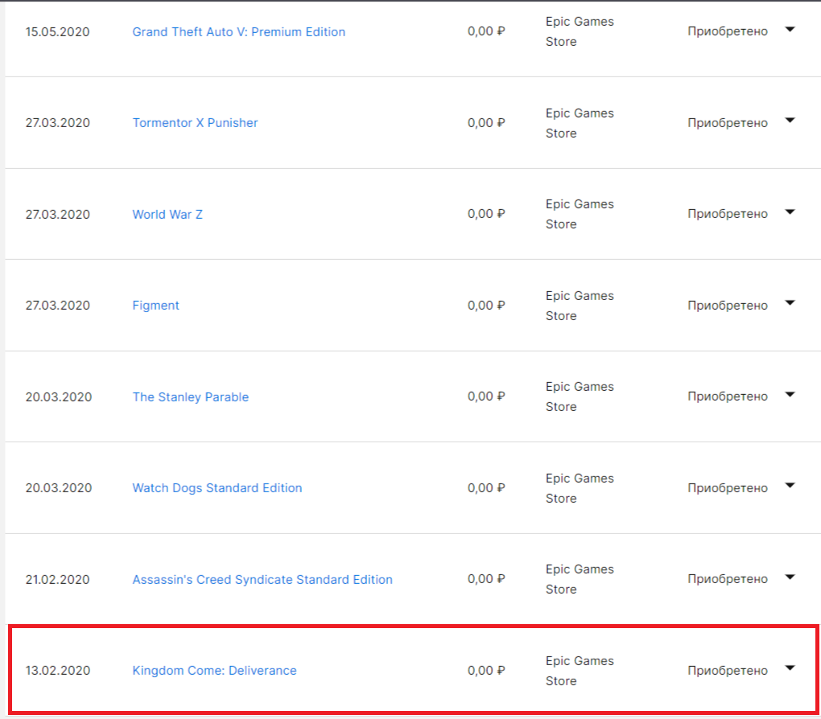The image size is (821, 719).
Task: Select date 15.05.2020 in first row
Action: click(58, 32)
